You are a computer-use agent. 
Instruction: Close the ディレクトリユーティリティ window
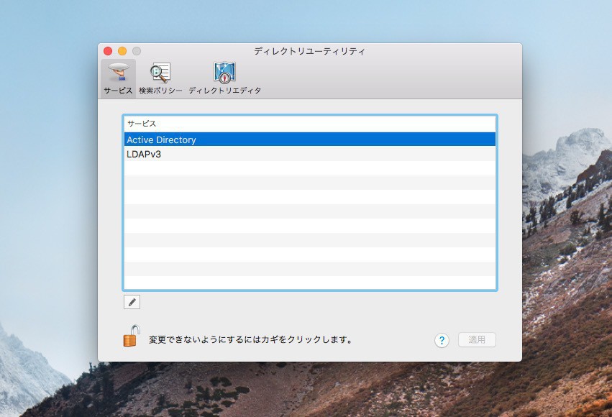tap(108, 51)
